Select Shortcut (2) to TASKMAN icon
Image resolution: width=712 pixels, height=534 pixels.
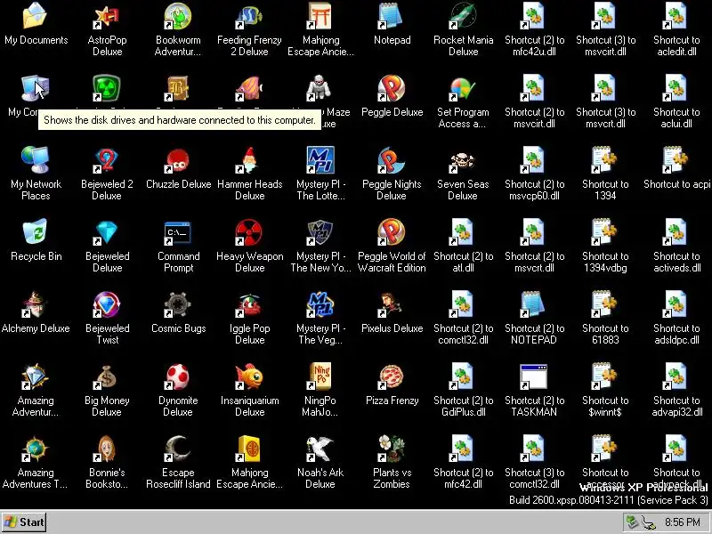[534, 376]
